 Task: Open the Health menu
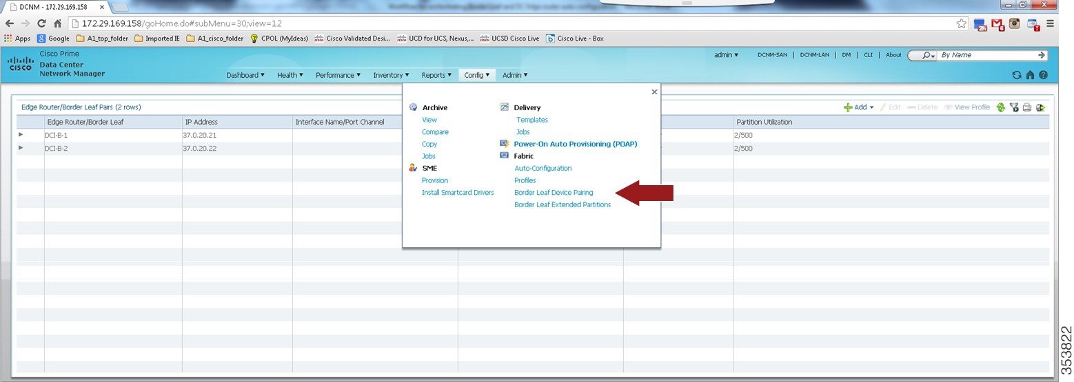pyautogui.click(x=290, y=75)
